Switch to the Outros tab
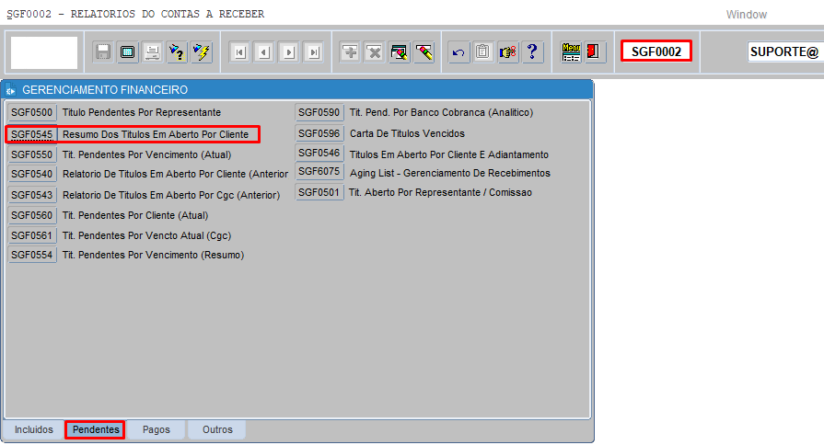Viewport: 824px width, 445px height. click(x=217, y=429)
